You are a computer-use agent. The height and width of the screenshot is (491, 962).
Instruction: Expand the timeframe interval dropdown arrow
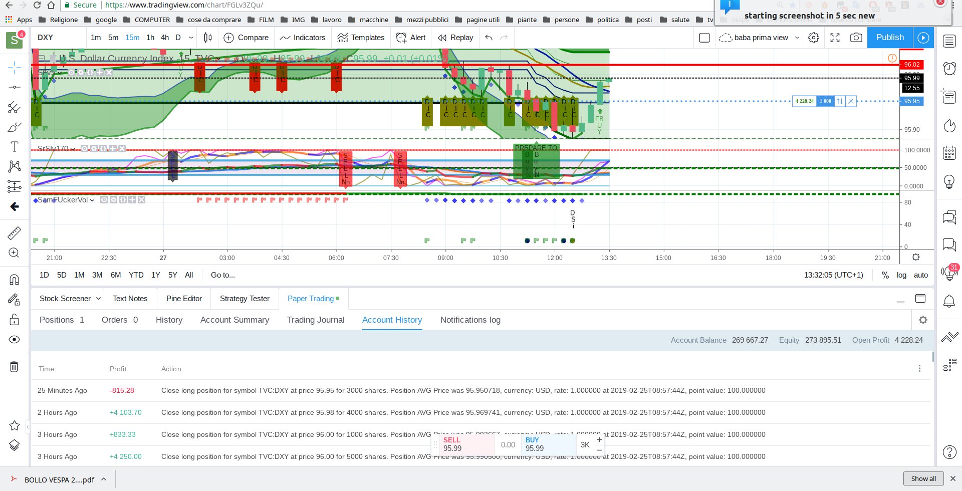[x=191, y=38]
